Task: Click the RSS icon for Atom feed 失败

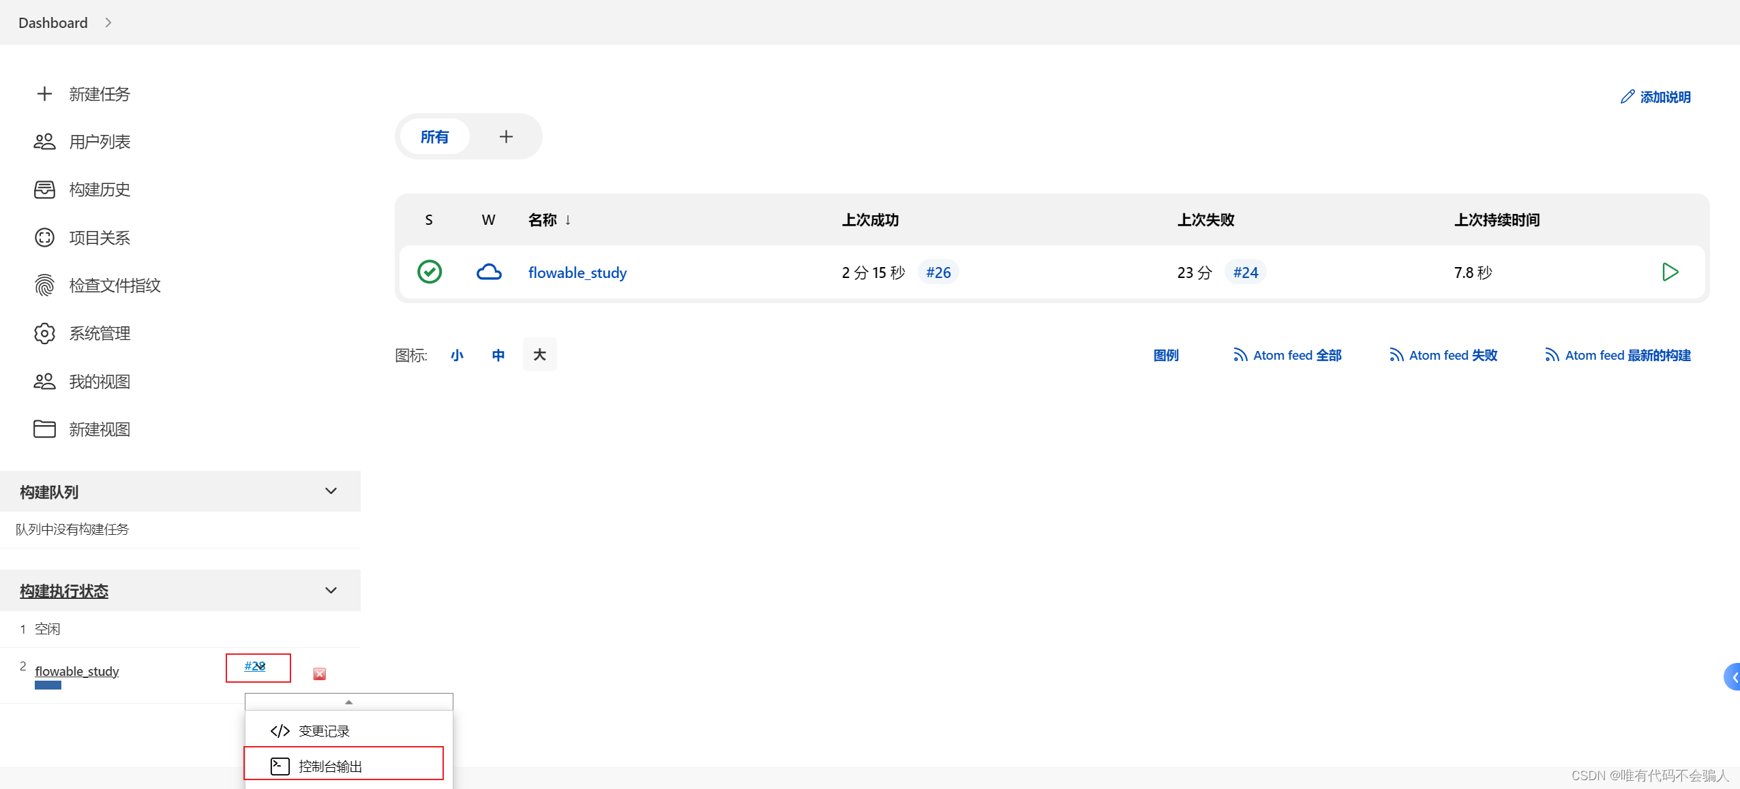Action: [x=1396, y=355]
